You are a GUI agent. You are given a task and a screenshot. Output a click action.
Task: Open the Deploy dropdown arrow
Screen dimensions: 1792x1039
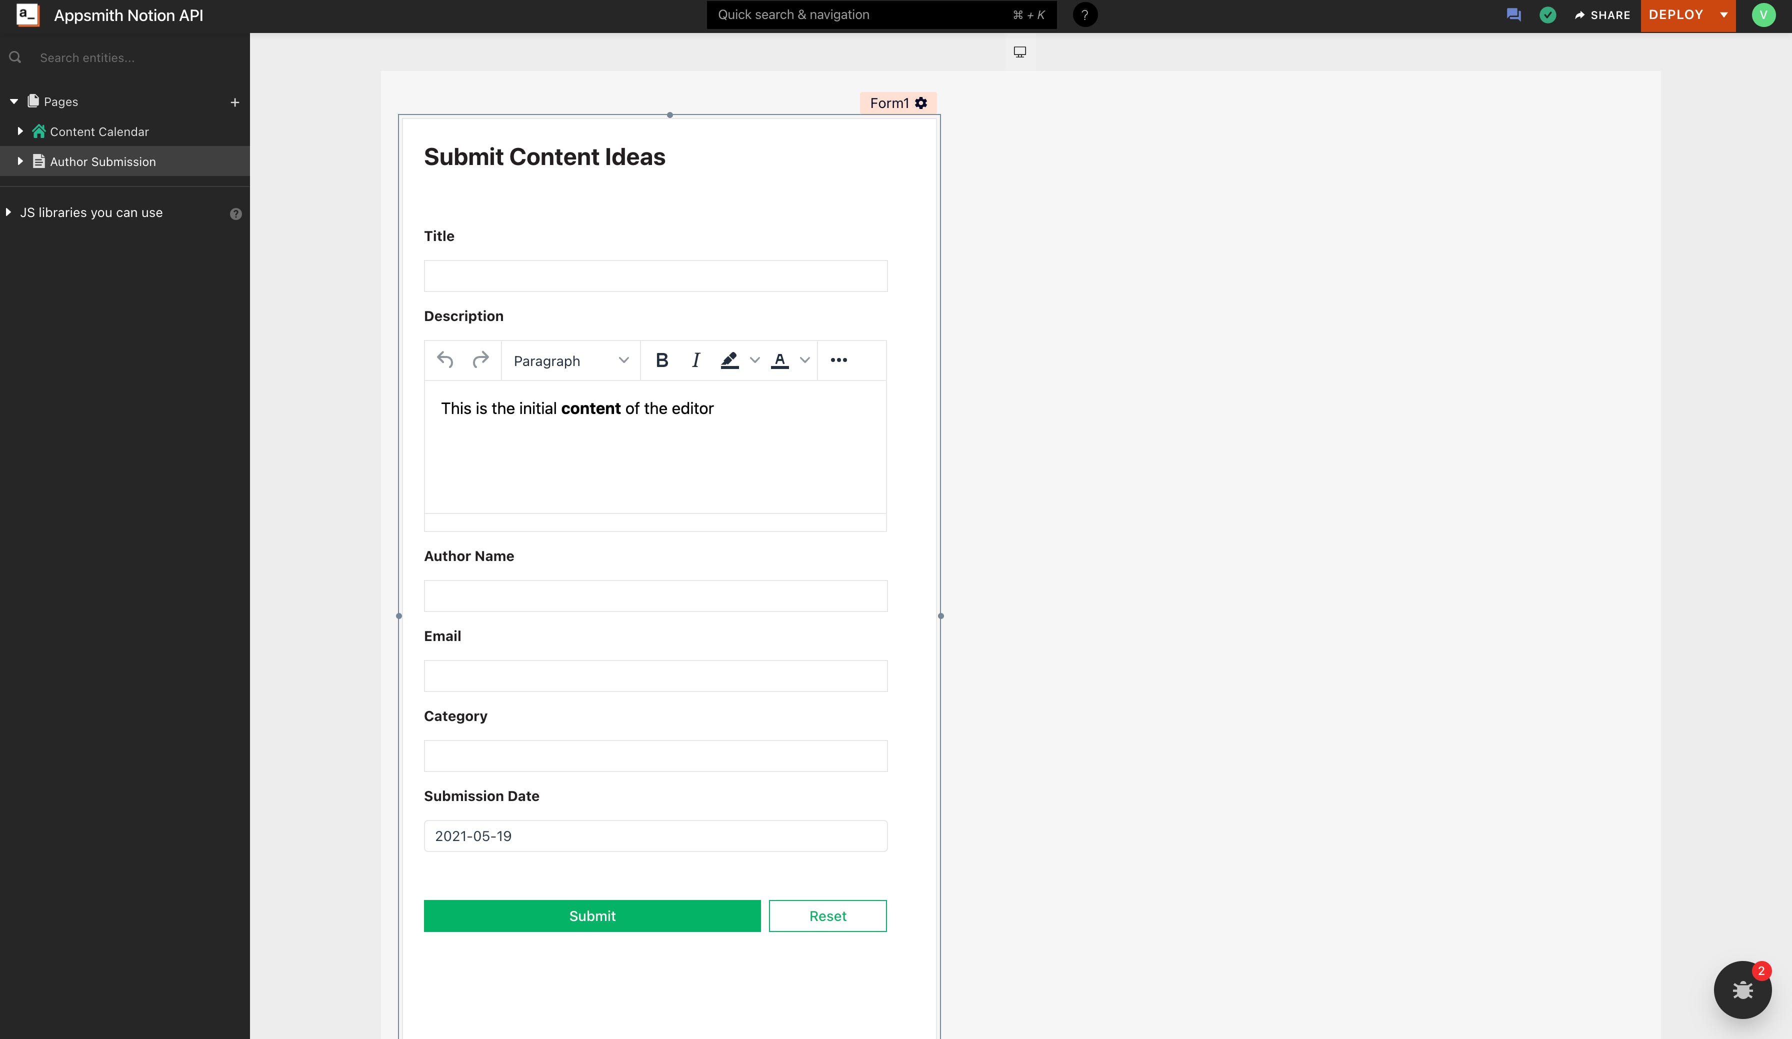click(1723, 15)
